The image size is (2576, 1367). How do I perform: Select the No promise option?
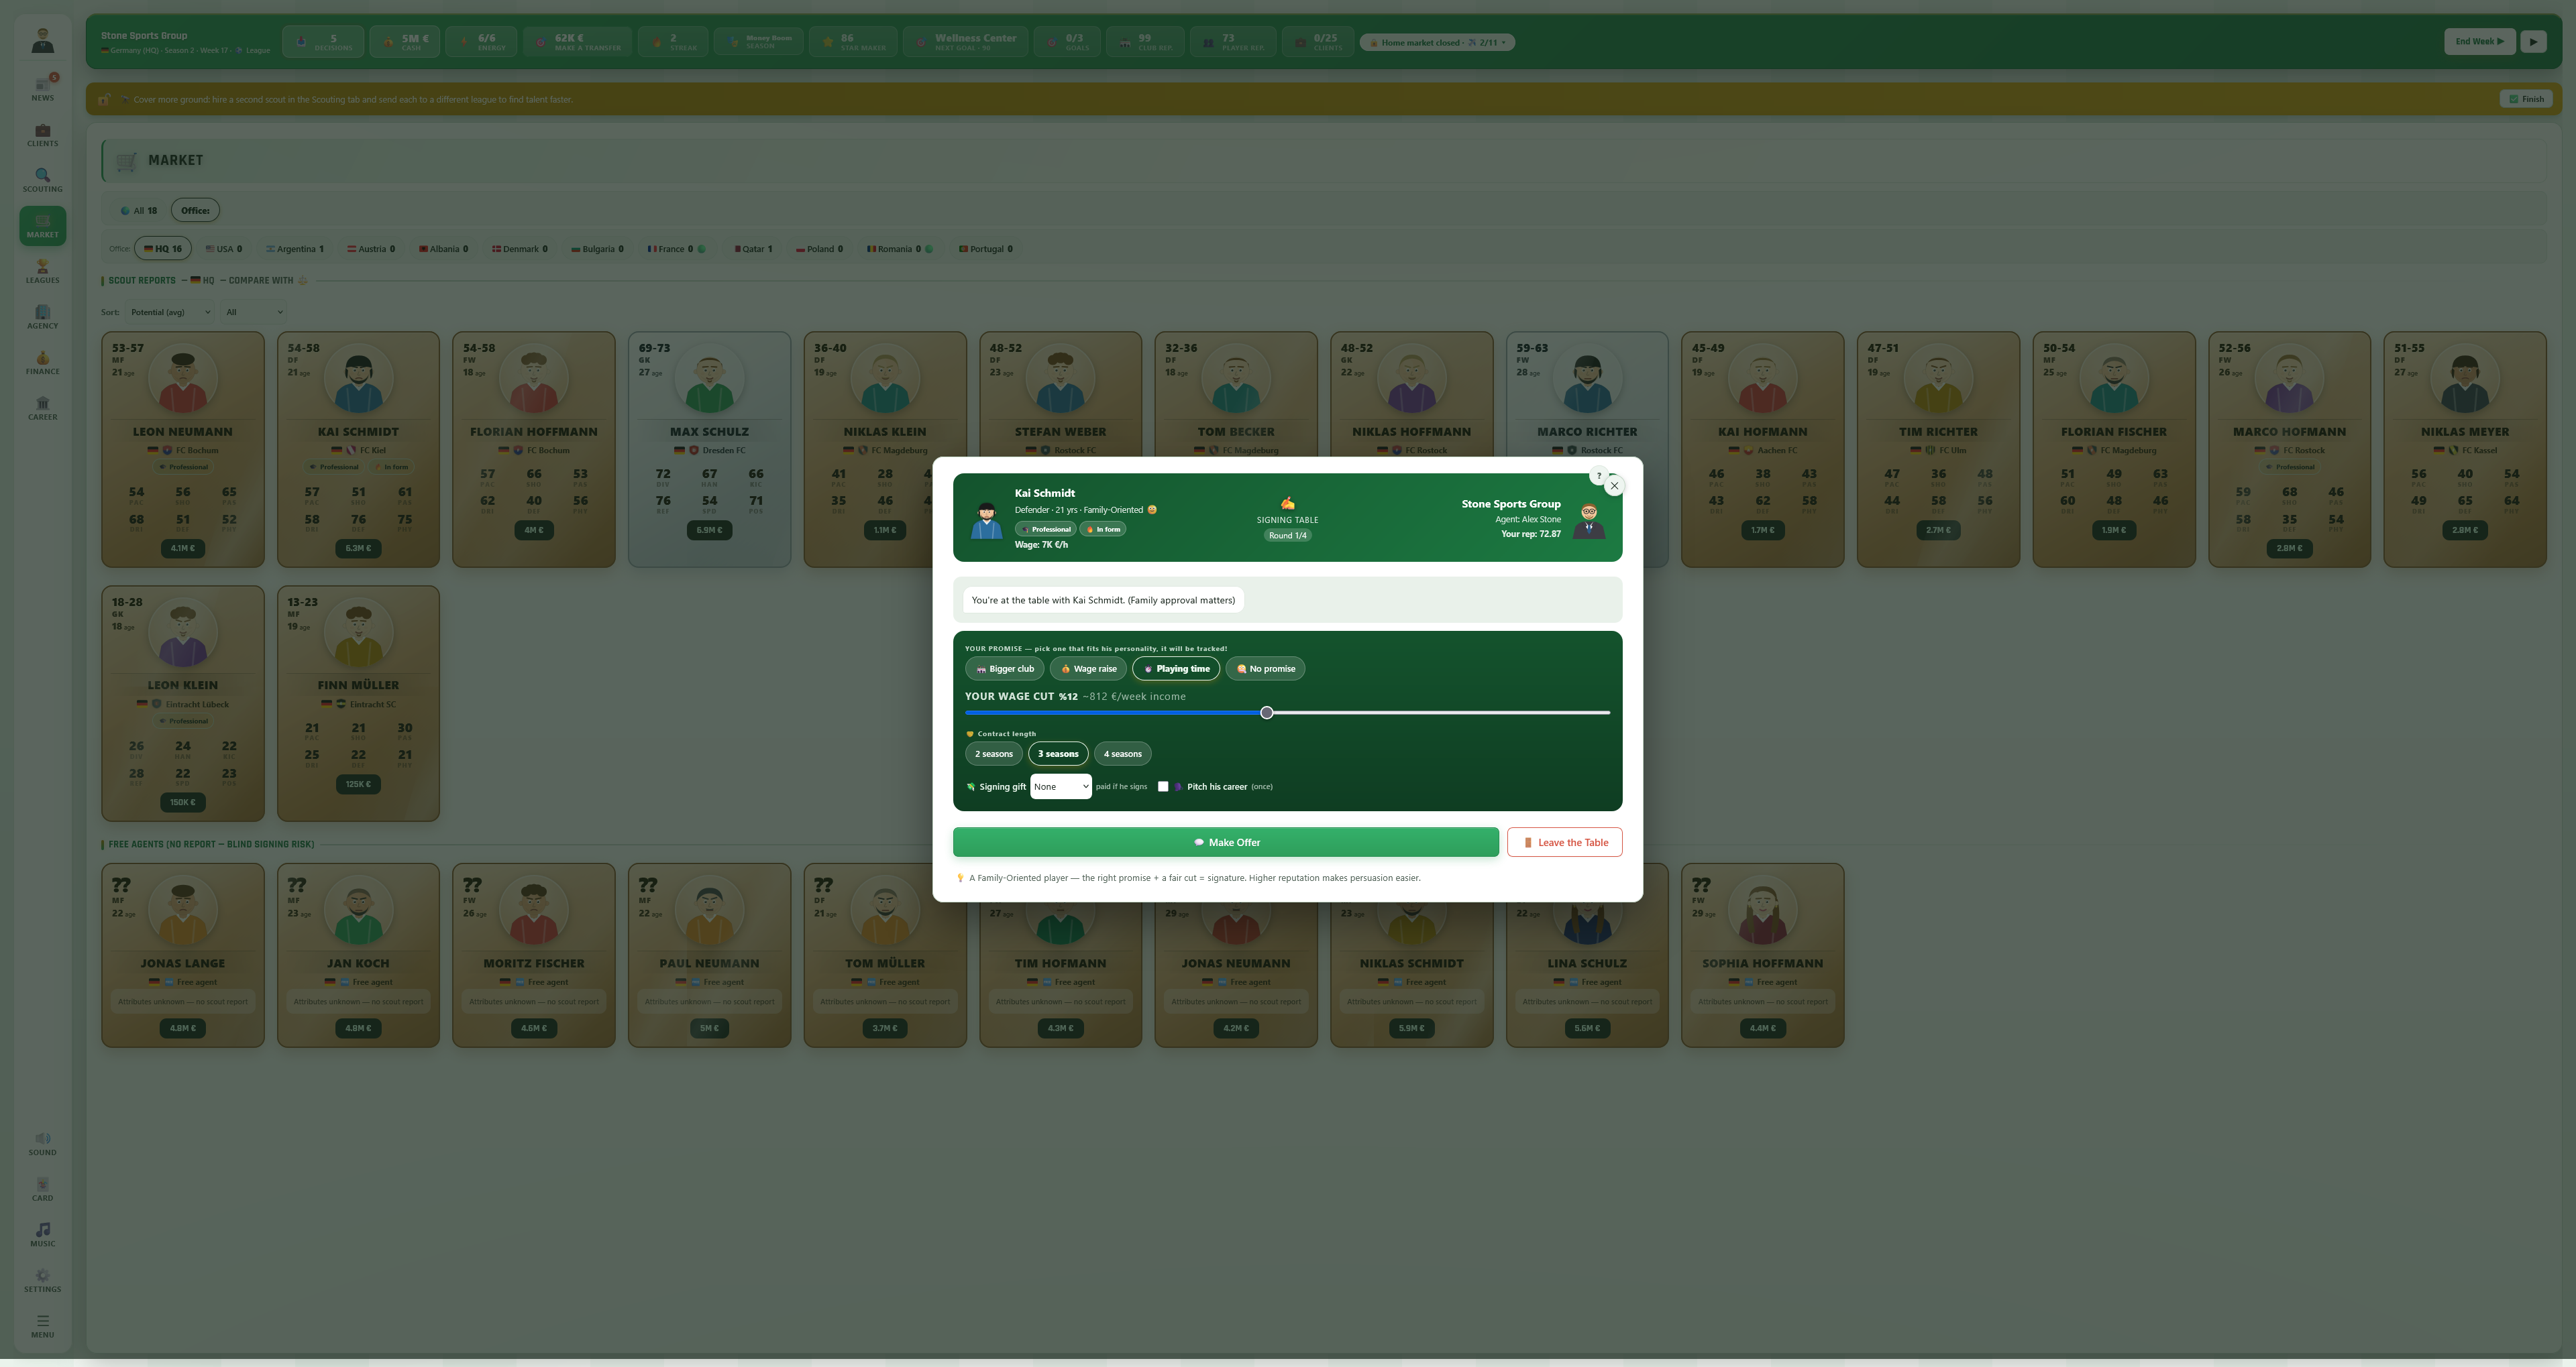click(x=1265, y=668)
